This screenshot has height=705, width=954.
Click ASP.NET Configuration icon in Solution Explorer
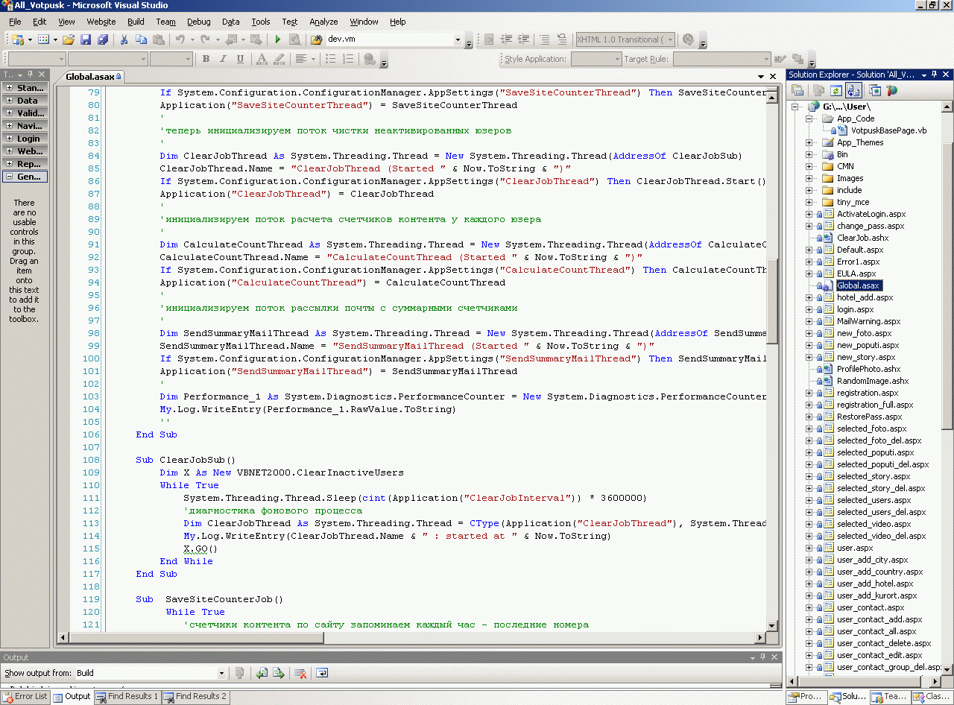(x=892, y=90)
